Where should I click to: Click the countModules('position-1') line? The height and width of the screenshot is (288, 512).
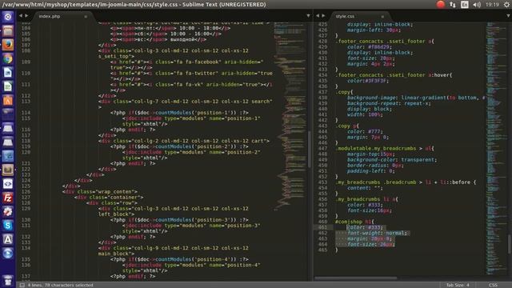[x=179, y=113]
